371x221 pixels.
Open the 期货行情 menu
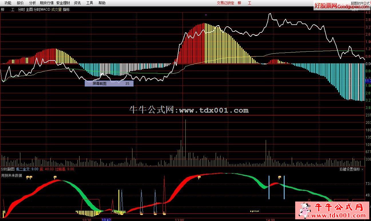47,3
